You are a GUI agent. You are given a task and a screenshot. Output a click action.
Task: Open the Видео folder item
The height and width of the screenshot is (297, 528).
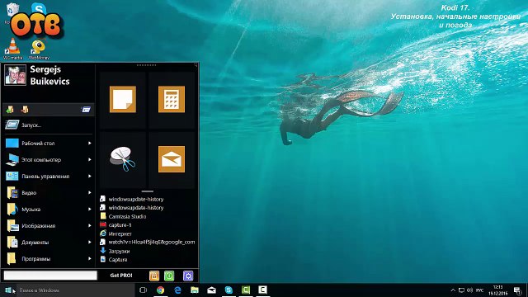tap(48, 192)
